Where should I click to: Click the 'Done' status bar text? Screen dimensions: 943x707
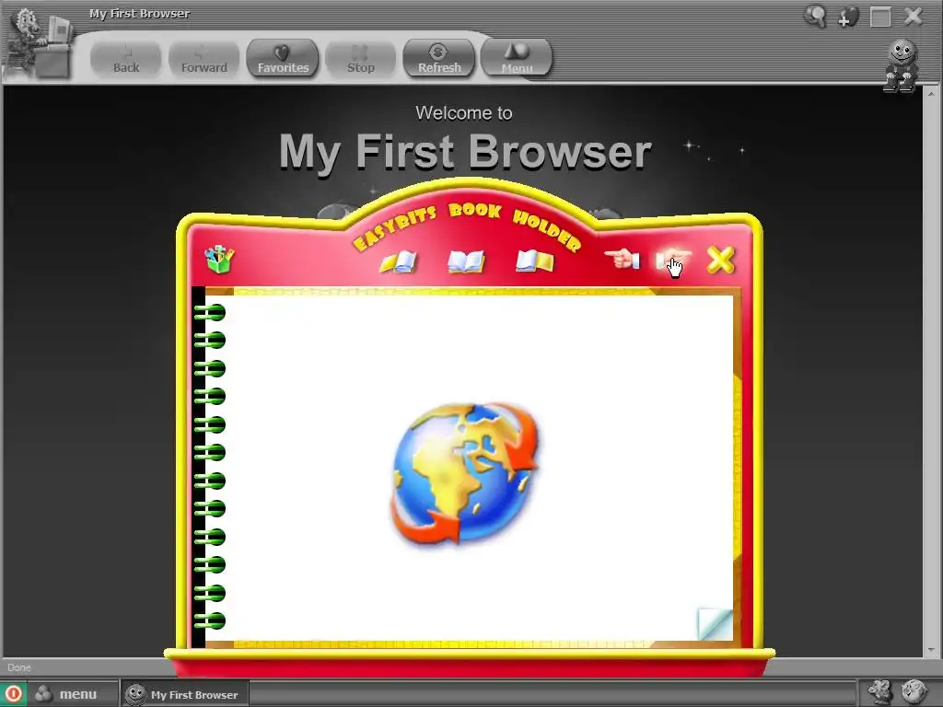pyautogui.click(x=19, y=667)
